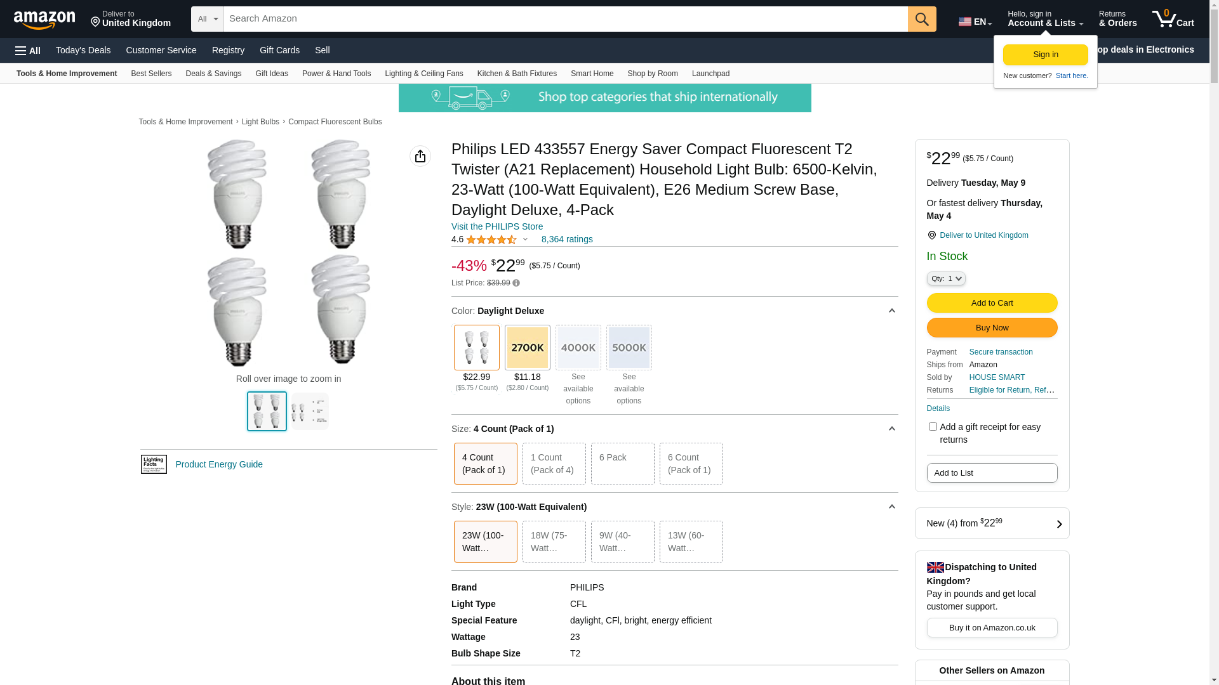Click the Lighting Facts energy guide icon
This screenshot has width=1219, height=685.
[x=154, y=464]
